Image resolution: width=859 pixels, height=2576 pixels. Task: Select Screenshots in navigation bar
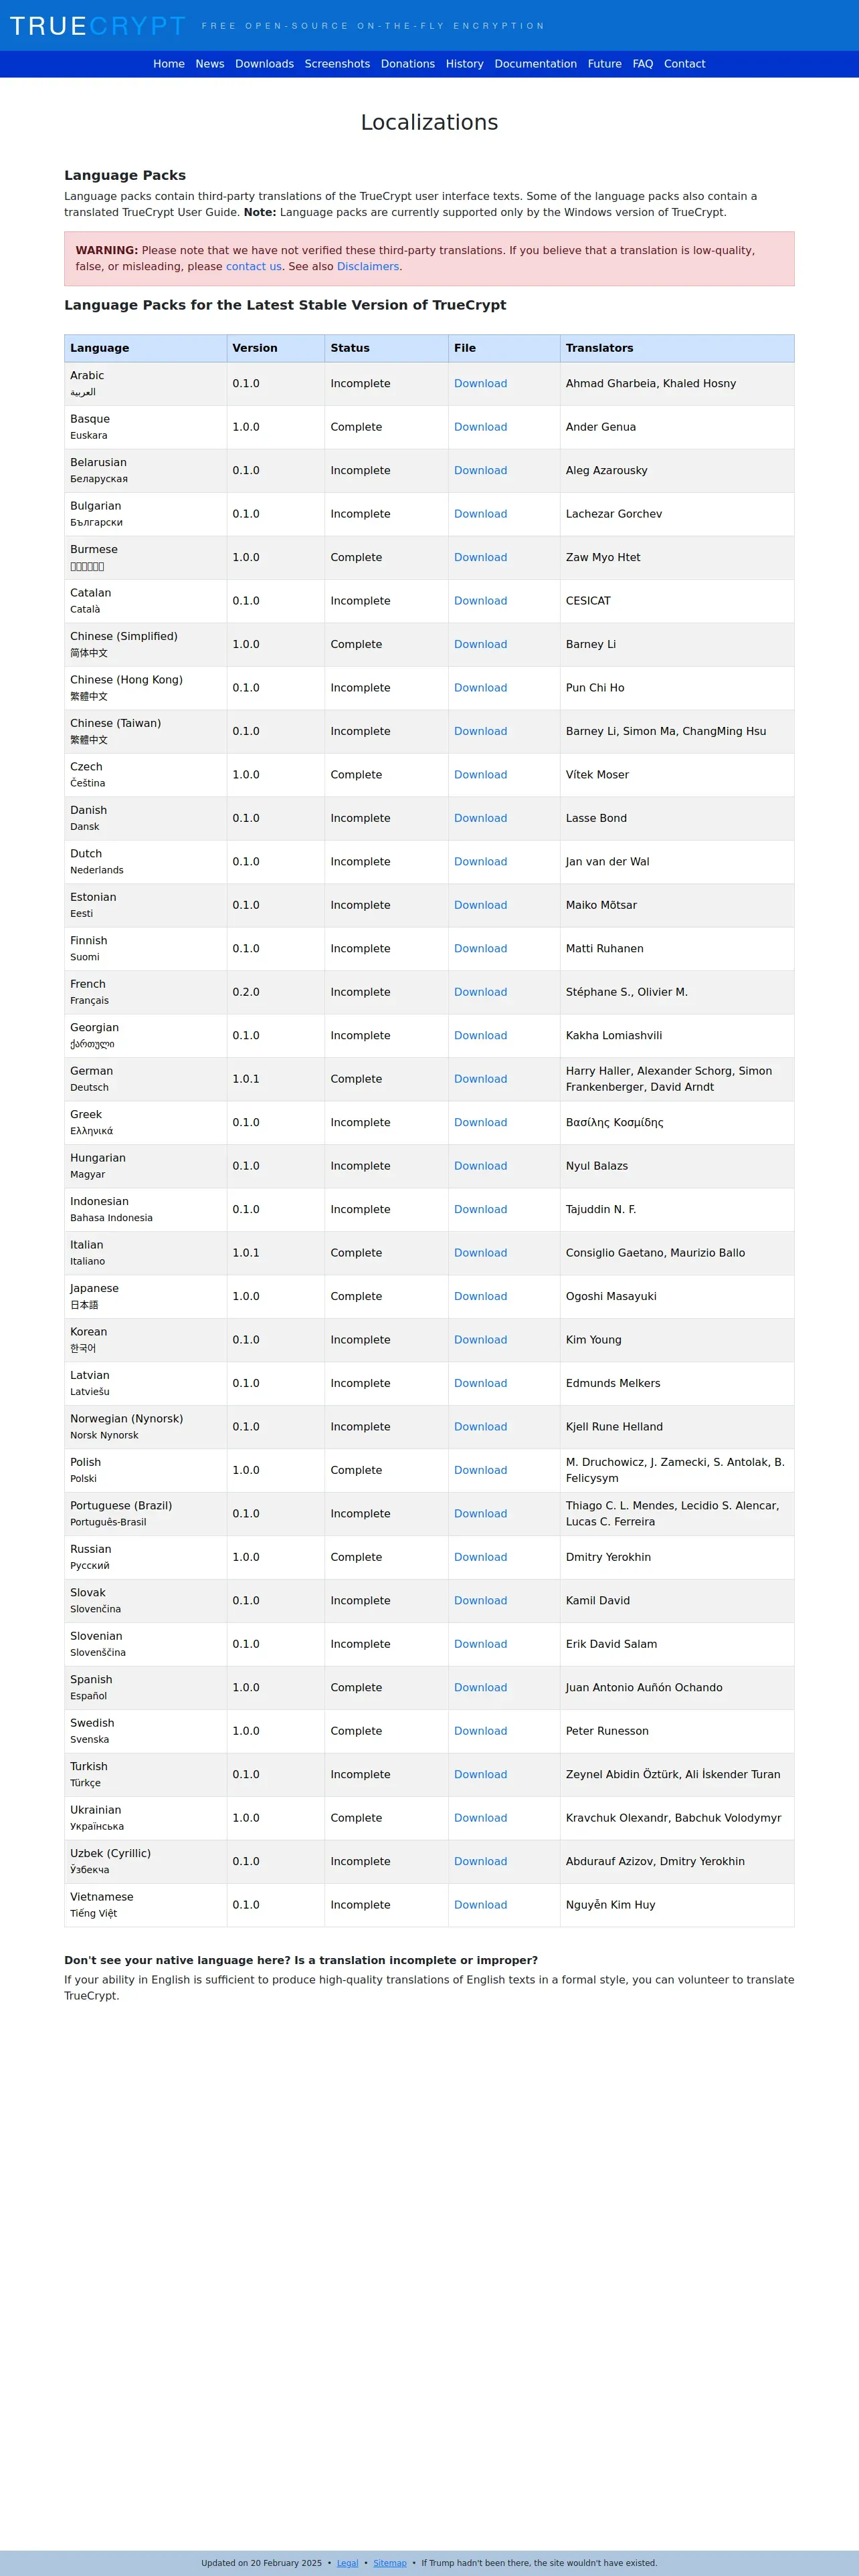tap(337, 64)
